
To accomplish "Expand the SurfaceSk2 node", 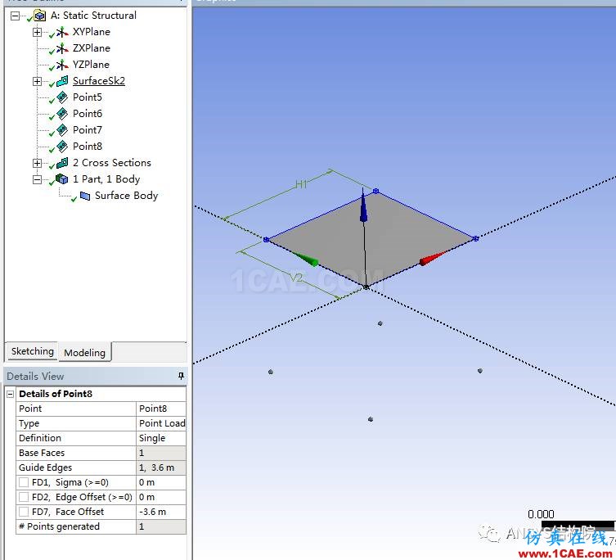I will [37, 81].
